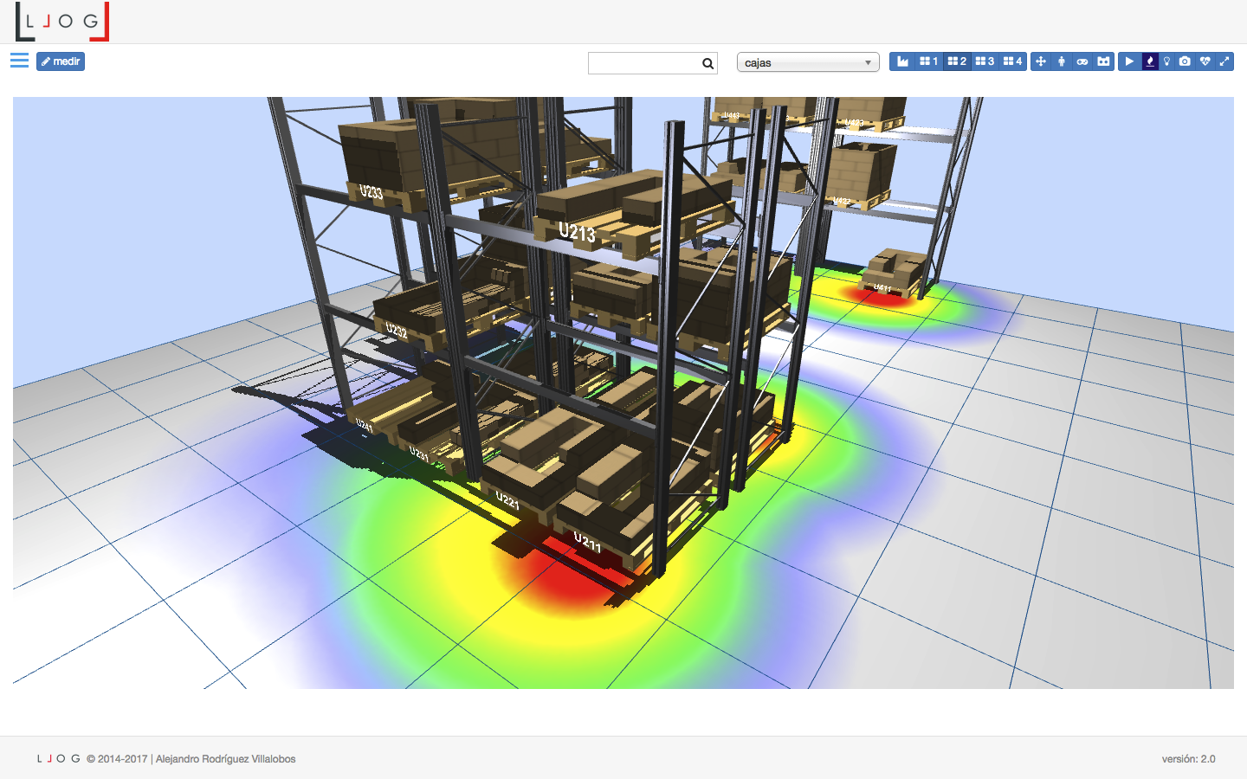Activate VR cardboard view
Viewport: 1247px width, 779px height.
click(x=1103, y=61)
